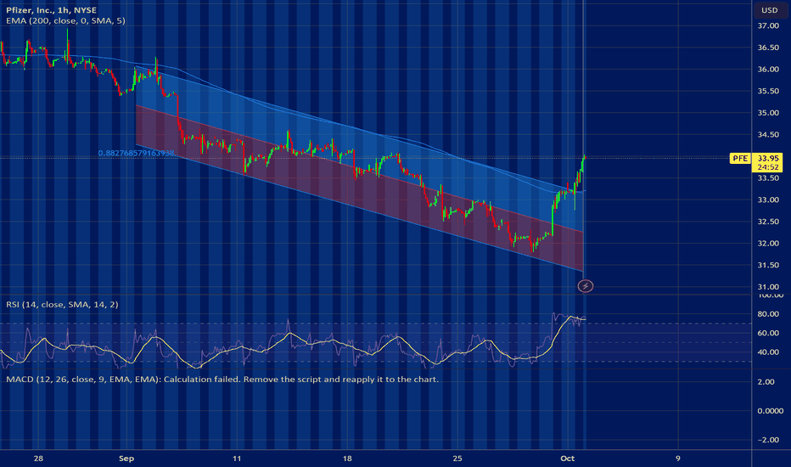791x467 pixels.
Task: Click the 0.882768579163938 channel label
Action: [136, 153]
